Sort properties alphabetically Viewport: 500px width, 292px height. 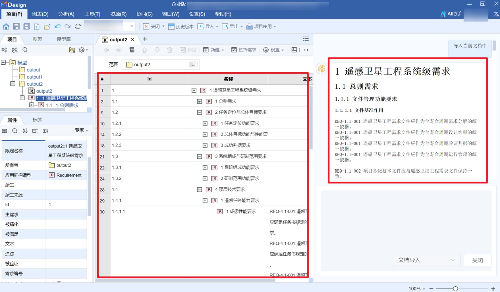(x=25, y=131)
